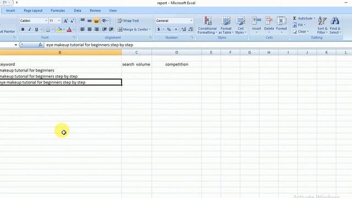Open AutoSum dropdown arrow
Screen dimensions: 352x198
click(x=314, y=18)
